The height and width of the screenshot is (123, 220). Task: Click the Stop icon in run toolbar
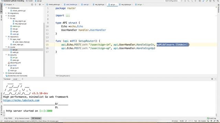tap(195, 1)
